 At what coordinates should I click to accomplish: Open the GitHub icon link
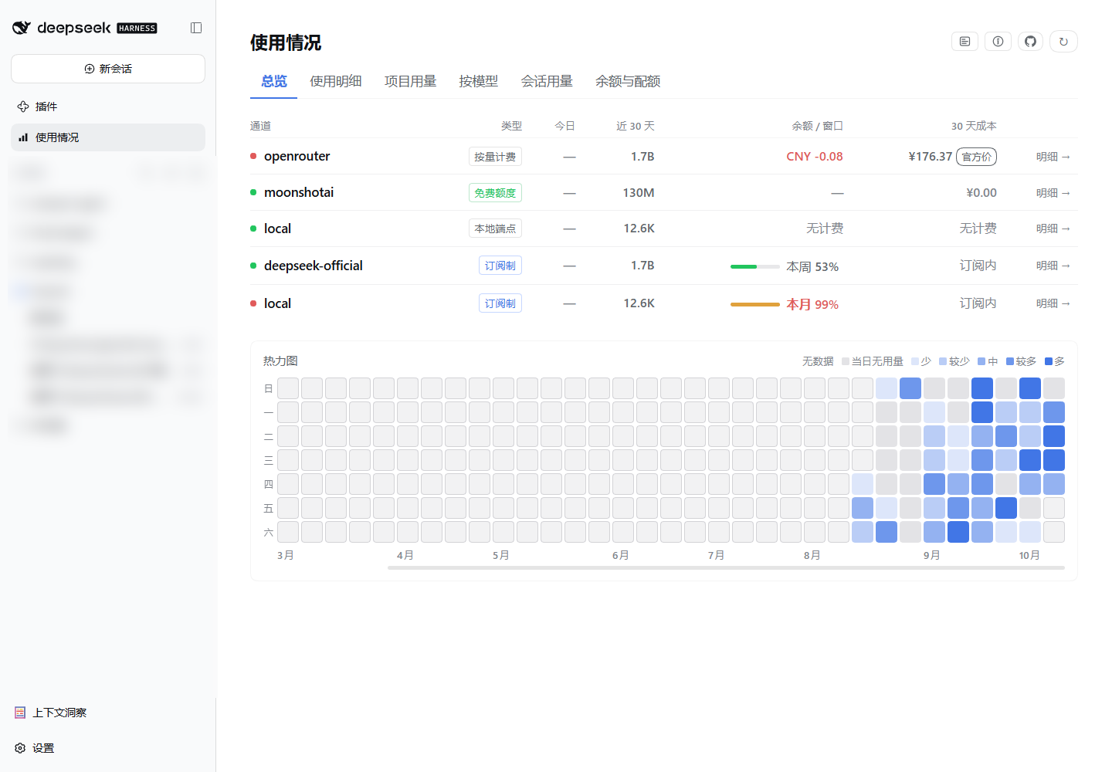point(1030,42)
